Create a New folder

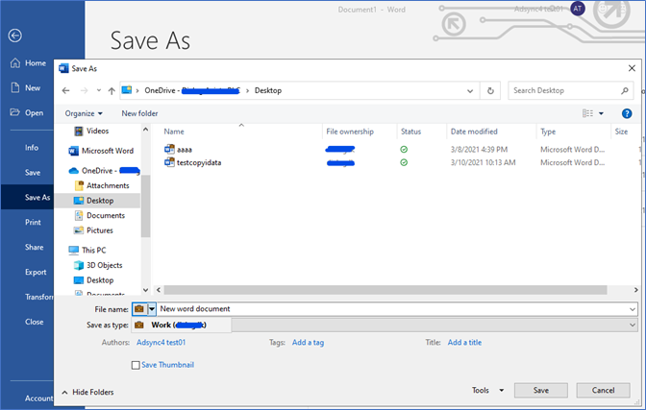click(x=139, y=113)
